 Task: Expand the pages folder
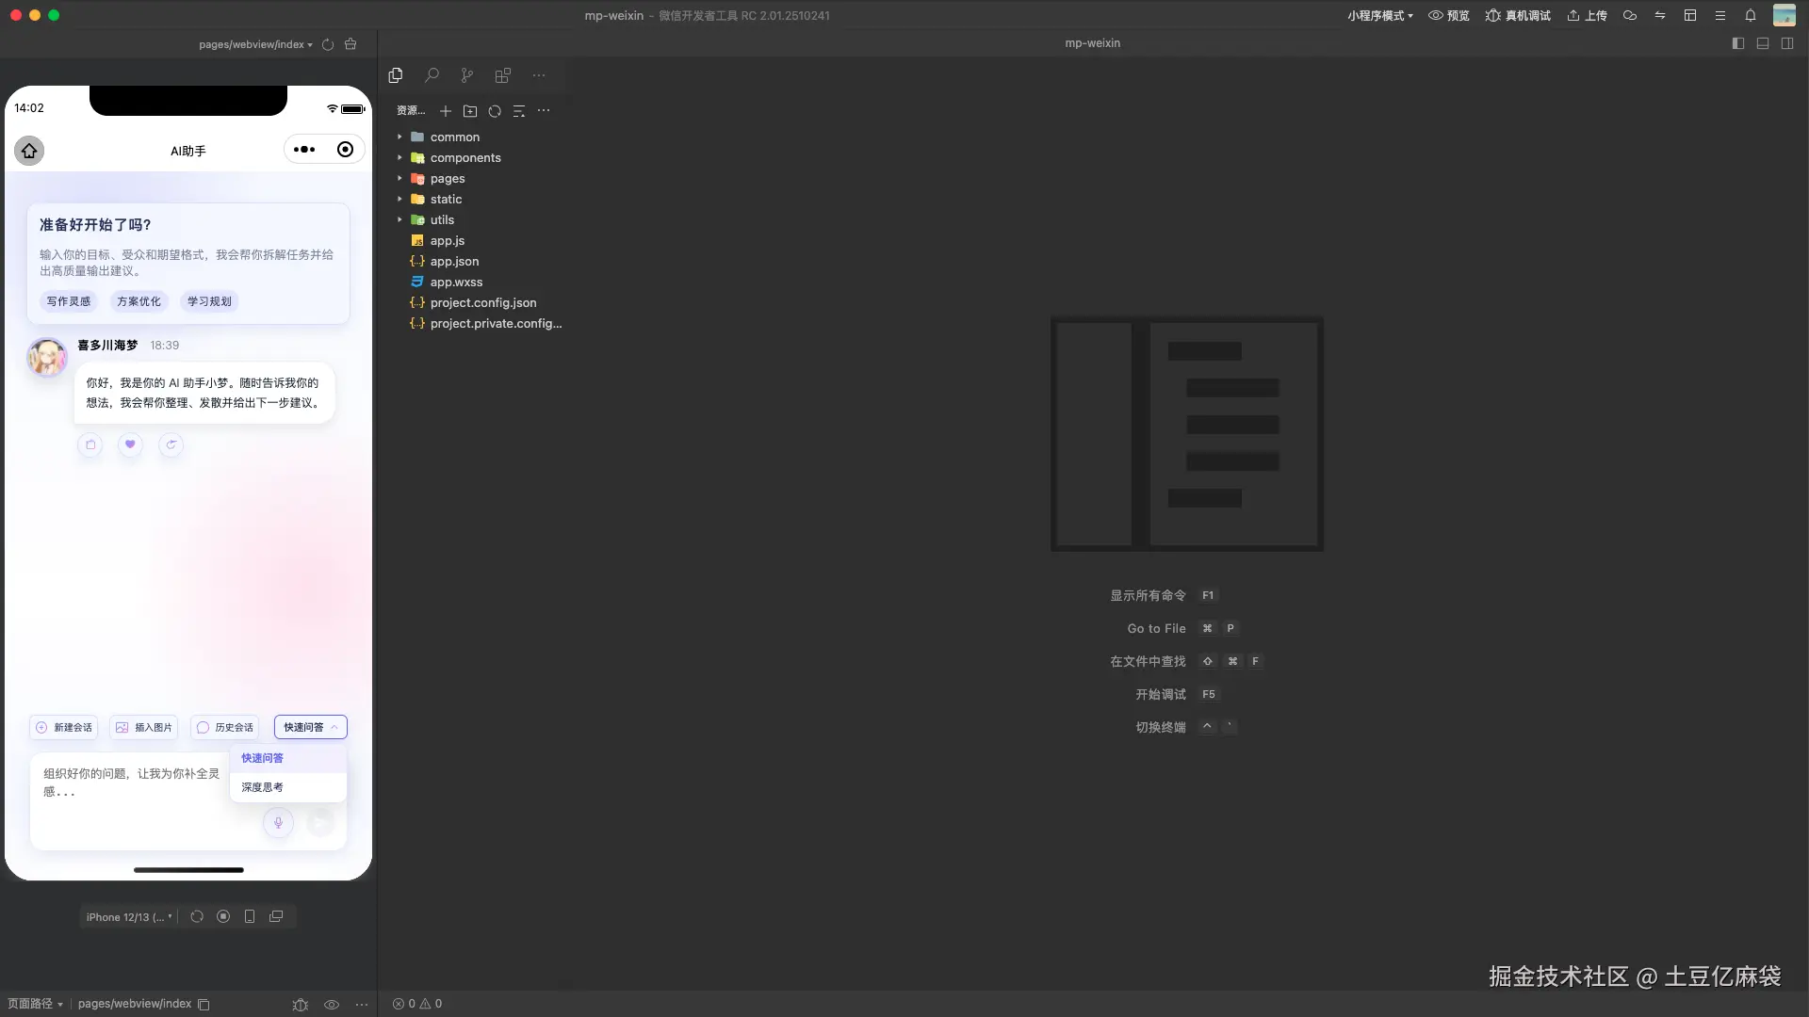click(x=448, y=179)
